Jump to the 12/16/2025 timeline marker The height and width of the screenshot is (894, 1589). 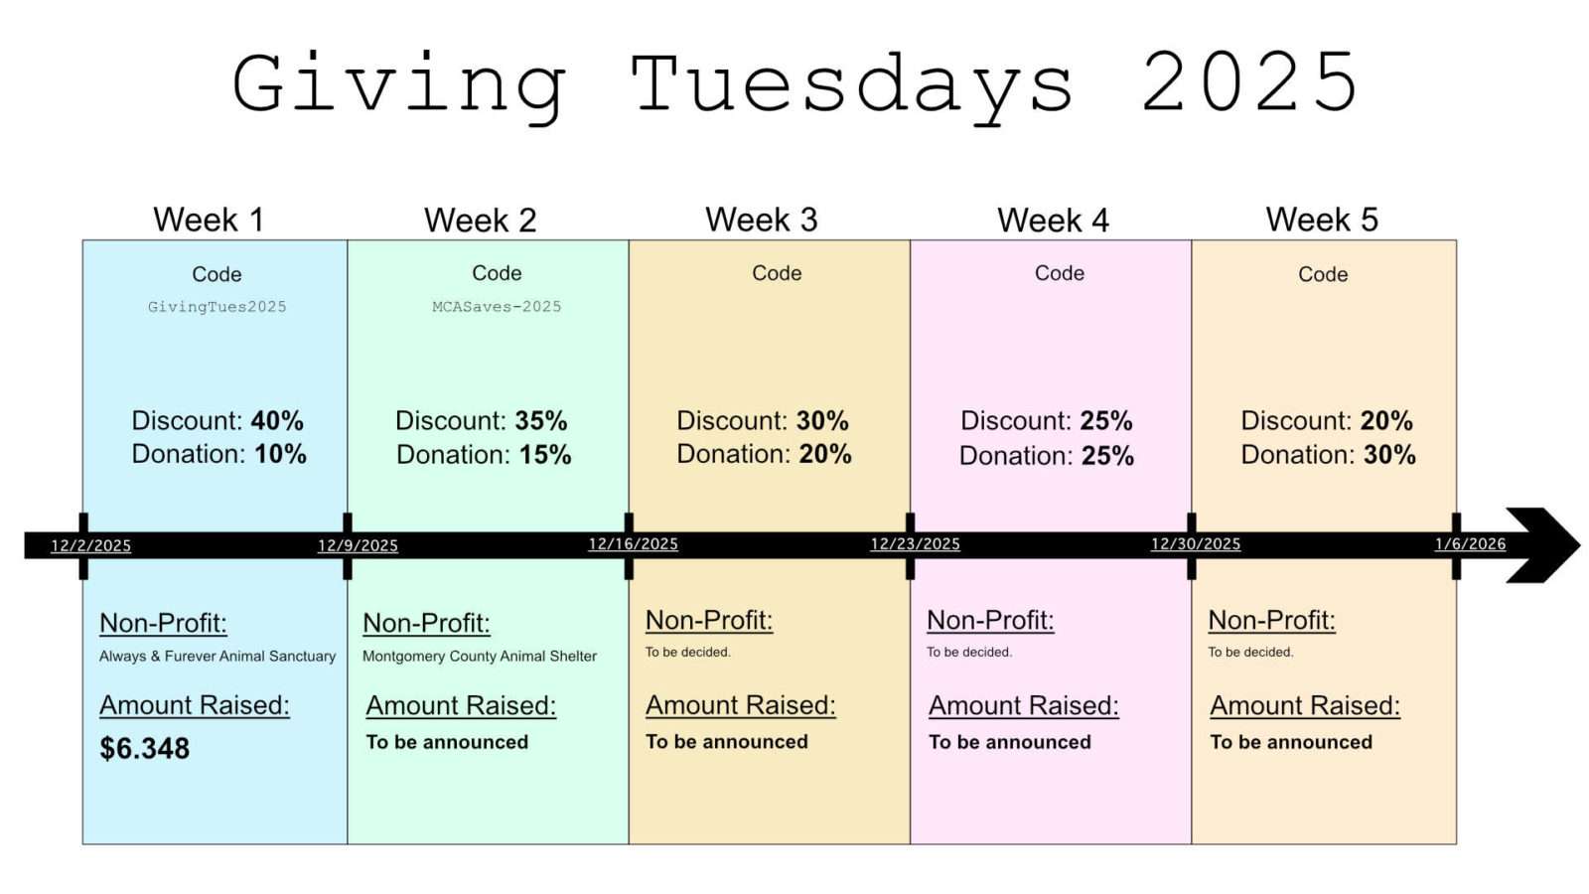[x=634, y=544]
